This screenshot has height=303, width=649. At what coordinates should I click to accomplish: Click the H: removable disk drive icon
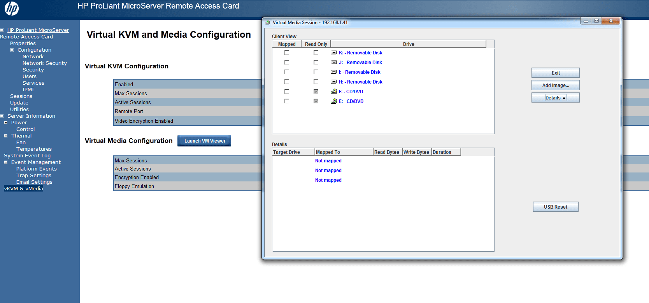(334, 82)
